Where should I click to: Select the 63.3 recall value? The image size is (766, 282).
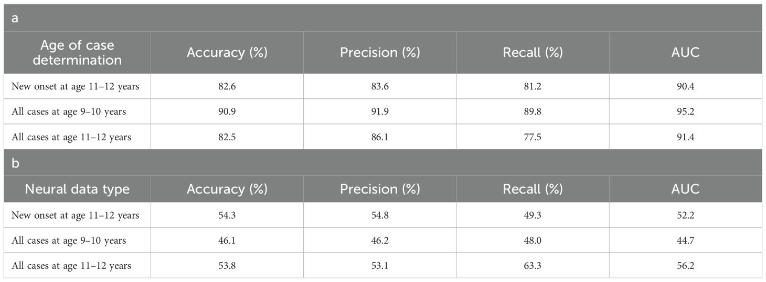pyautogui.click(x=533, y=266)
